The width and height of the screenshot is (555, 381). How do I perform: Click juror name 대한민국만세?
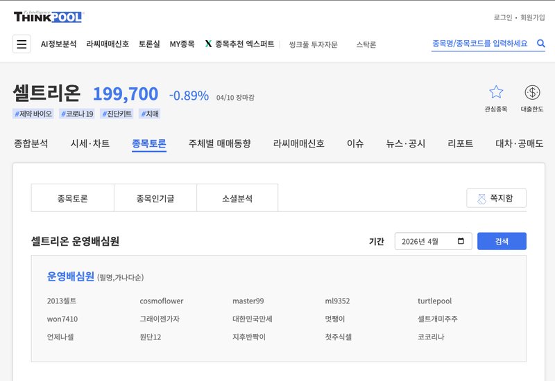253,319
